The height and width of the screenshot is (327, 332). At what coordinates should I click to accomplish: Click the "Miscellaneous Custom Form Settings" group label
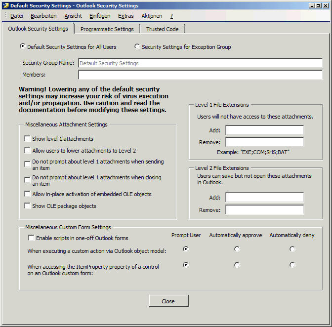coord(68,227)
